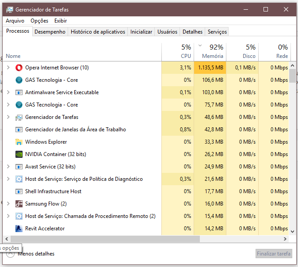
Task: Click the 3,1% CPU cell for Opera
Action: point(178,68)
